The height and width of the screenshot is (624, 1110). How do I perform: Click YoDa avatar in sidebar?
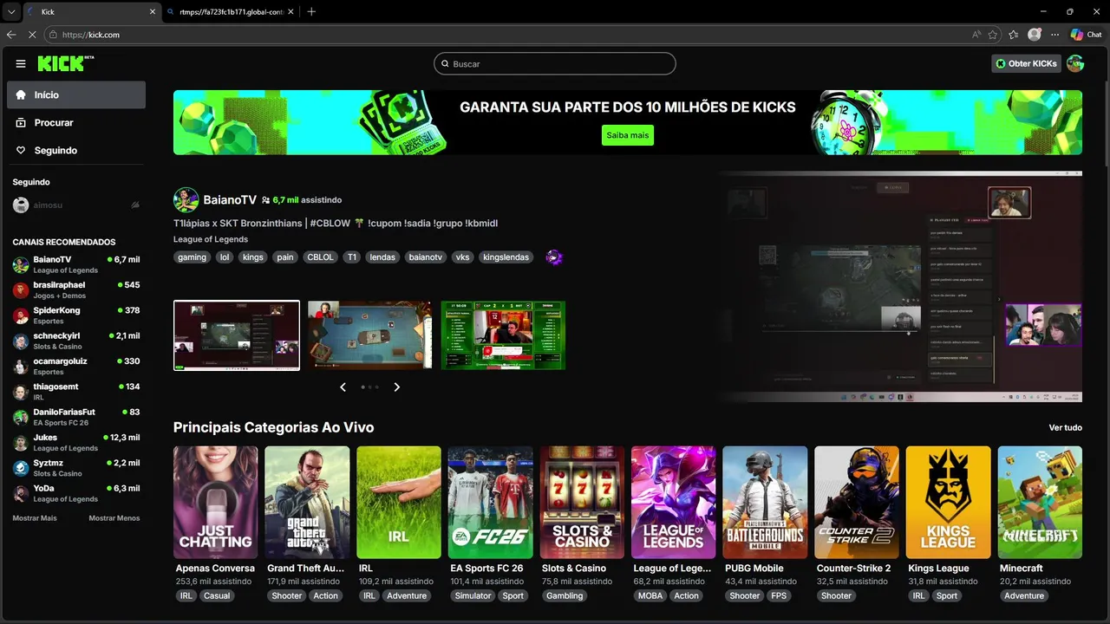pos(21,494)
